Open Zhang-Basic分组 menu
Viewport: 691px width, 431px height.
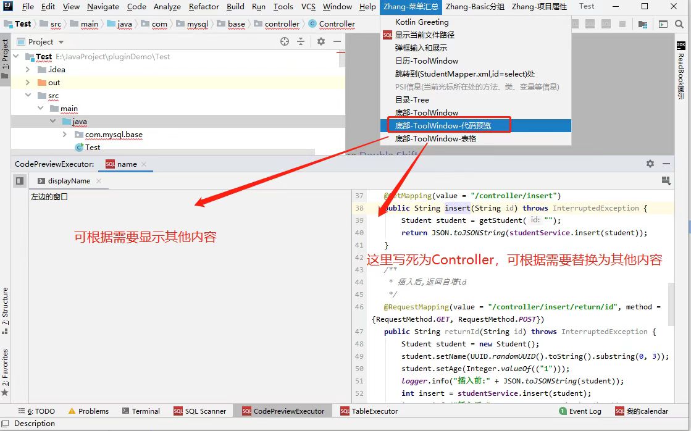(475, 6)
